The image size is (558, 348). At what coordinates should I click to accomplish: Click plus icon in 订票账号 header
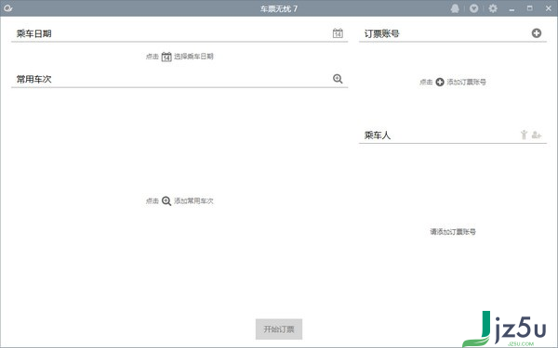pyautogui.click(x=537, y=33)
